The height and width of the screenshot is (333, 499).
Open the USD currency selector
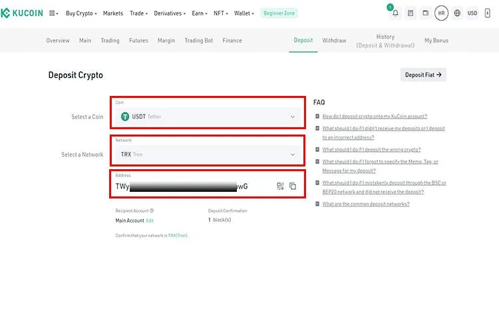point(472,13)
